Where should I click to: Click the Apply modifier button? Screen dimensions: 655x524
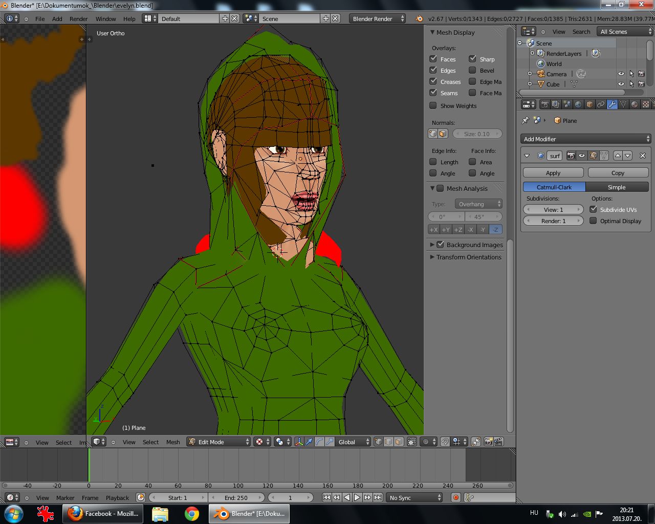553,173
